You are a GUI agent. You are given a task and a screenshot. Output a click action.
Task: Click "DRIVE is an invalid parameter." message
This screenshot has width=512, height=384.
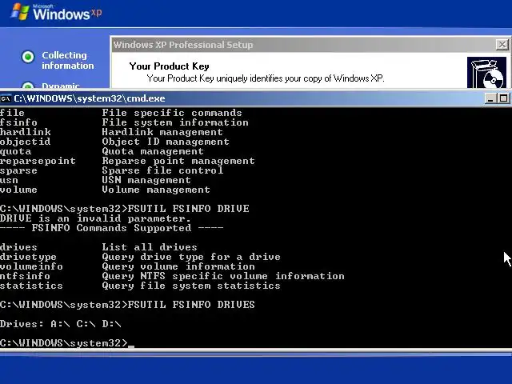(x=95, y=218)
